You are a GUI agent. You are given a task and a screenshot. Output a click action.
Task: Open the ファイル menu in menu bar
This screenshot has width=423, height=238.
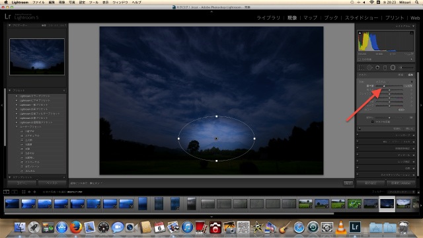(x=38, y=2)
